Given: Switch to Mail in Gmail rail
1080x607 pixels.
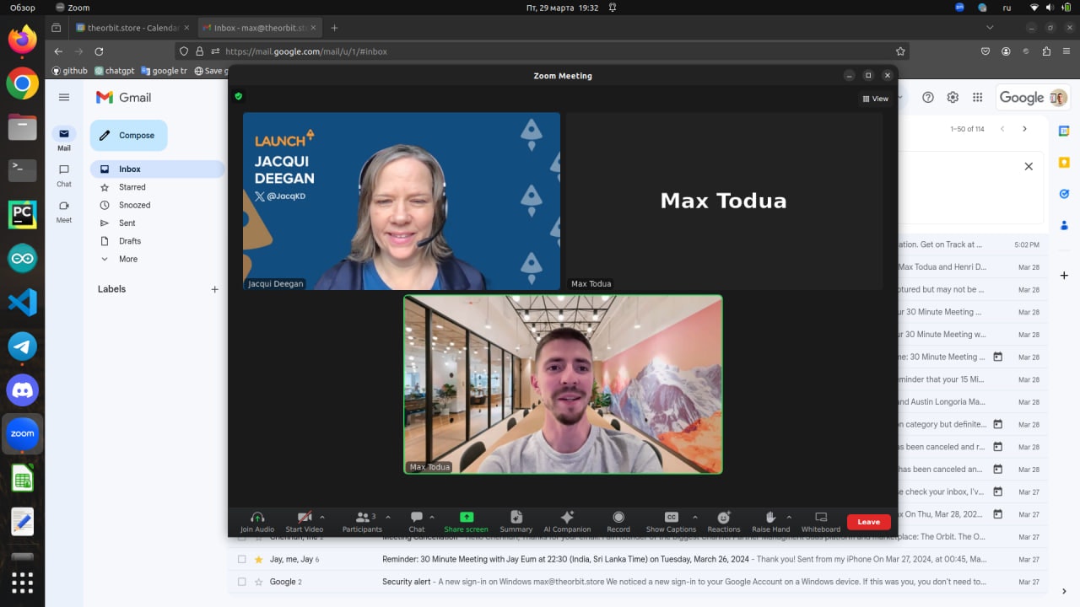Looking at the screenshot, I should [x=64, y=139].
